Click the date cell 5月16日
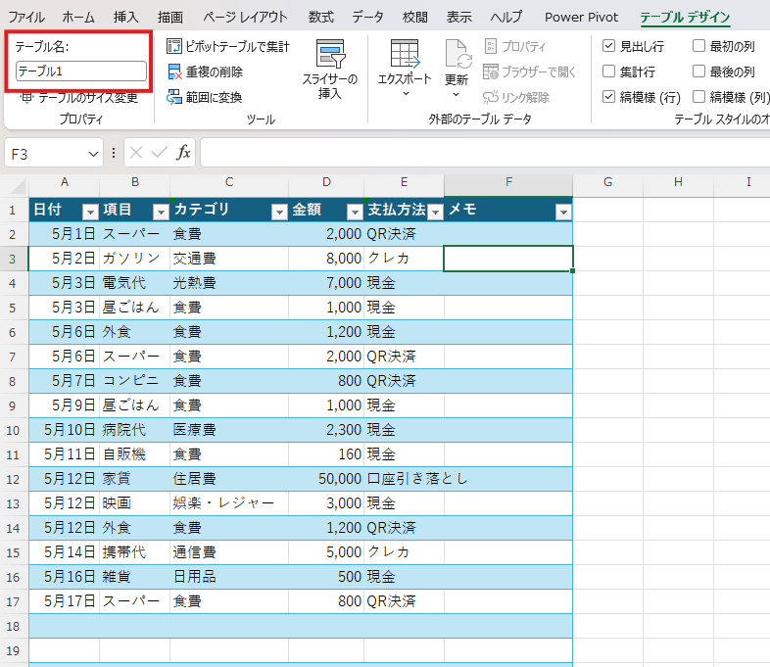This screenshot has height=667, width=770. (65, 577)
